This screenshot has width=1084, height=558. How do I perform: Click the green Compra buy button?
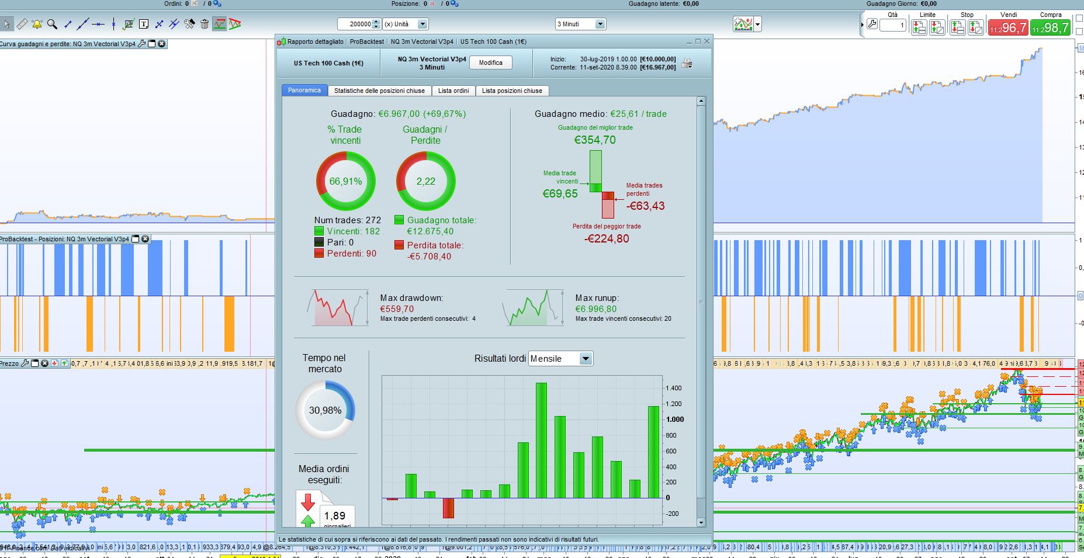(x=1050, y=27)
